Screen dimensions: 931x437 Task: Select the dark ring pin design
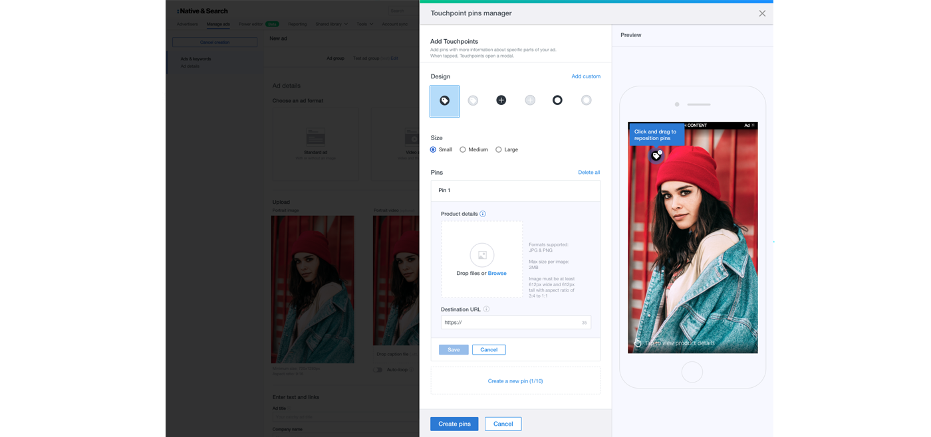557,100
